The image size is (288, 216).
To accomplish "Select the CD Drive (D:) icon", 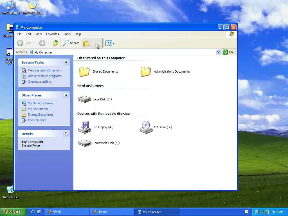I will (146, 127).
